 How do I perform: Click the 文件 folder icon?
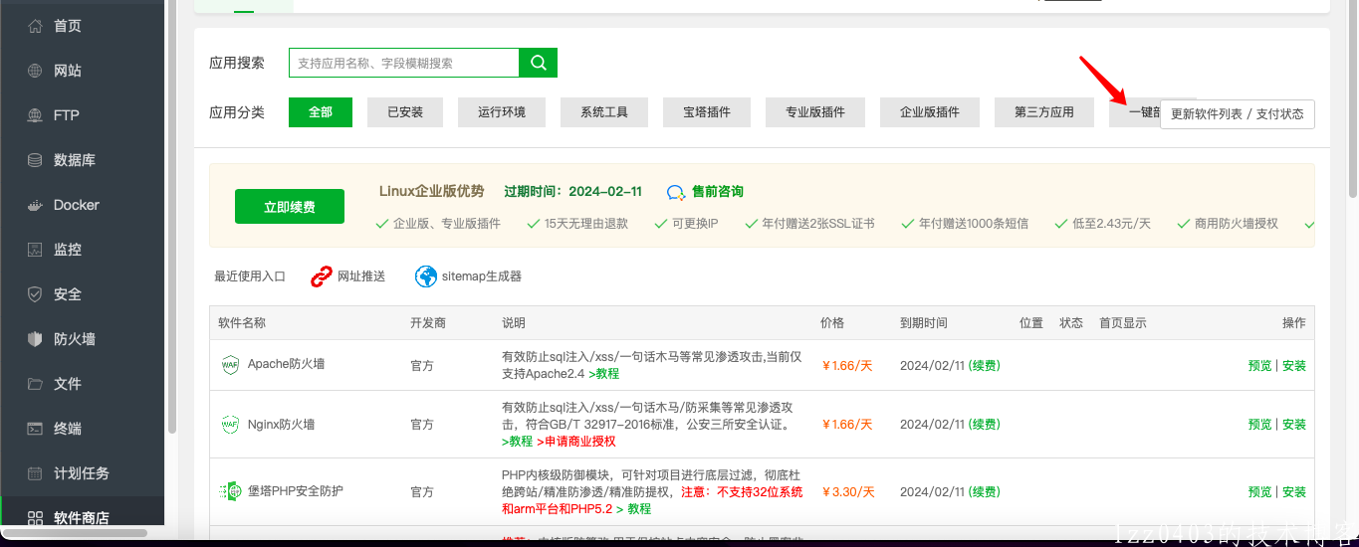35,384
